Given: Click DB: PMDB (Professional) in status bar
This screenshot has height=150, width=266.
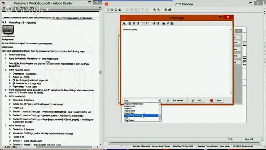Looking at the screenshot, I should coord(243,146).
